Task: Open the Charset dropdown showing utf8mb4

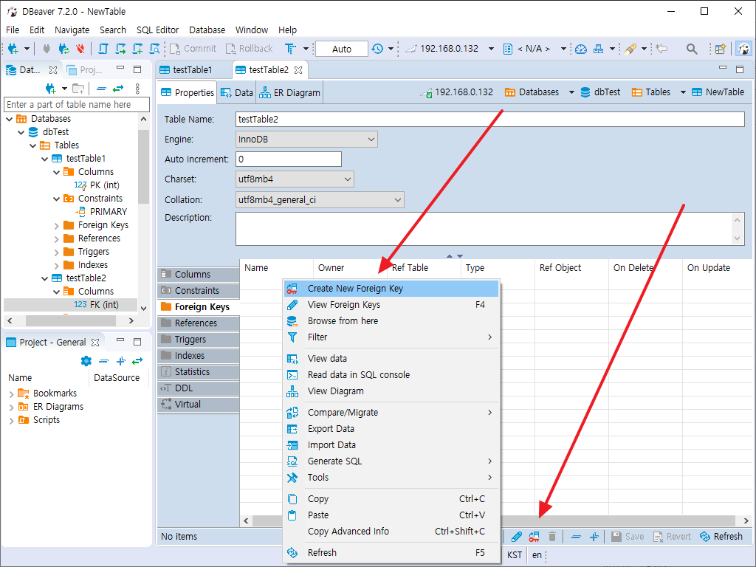Action: tap(295, 179)
